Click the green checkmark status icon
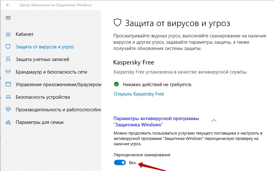Viewport: 274px width, 171px height. click(x=116, y=84)
